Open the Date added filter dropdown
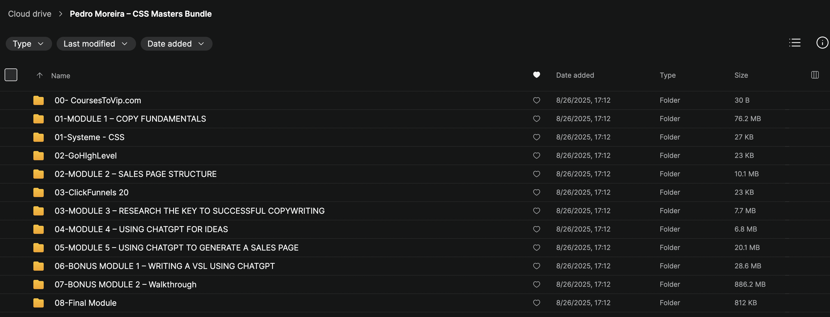Image resolution: width=830 pixels, height=317 pixels. [x=176, y=44]
